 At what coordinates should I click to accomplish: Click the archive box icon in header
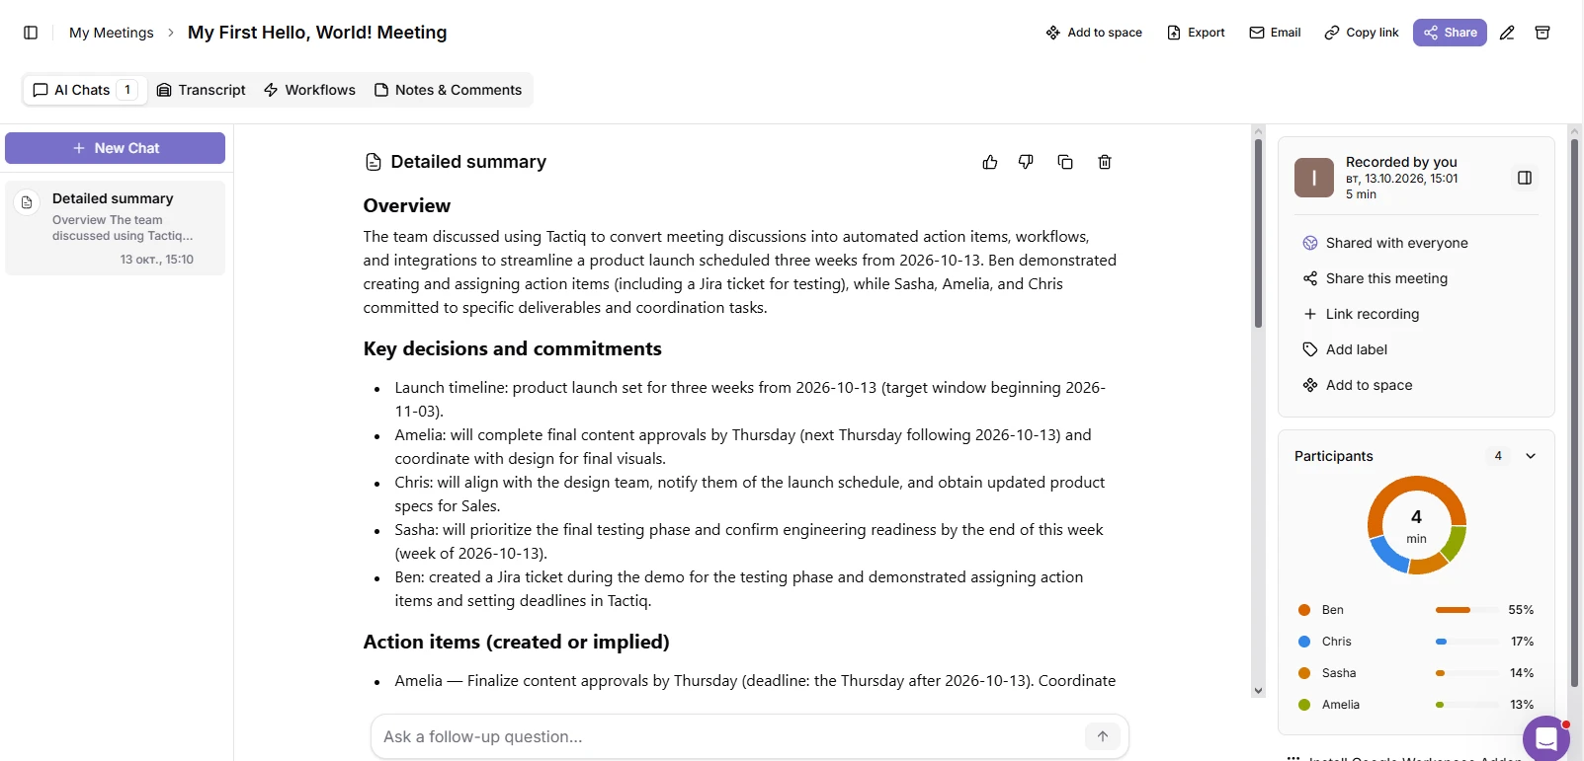point(1542,33)
